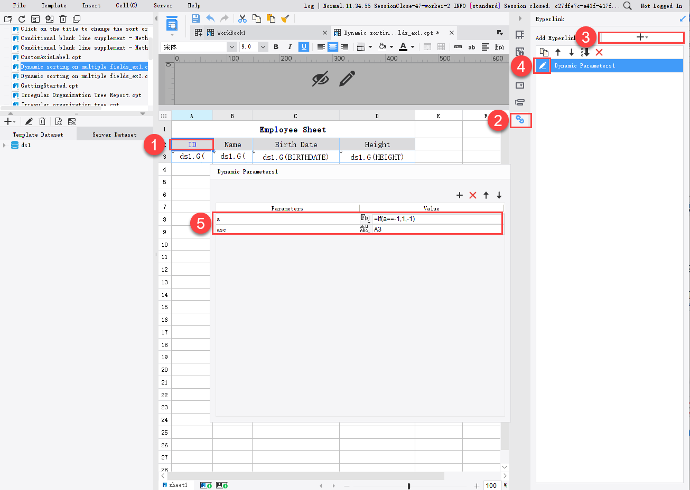
Task: Open the Template menu
Action: click(x=54, y=5)
